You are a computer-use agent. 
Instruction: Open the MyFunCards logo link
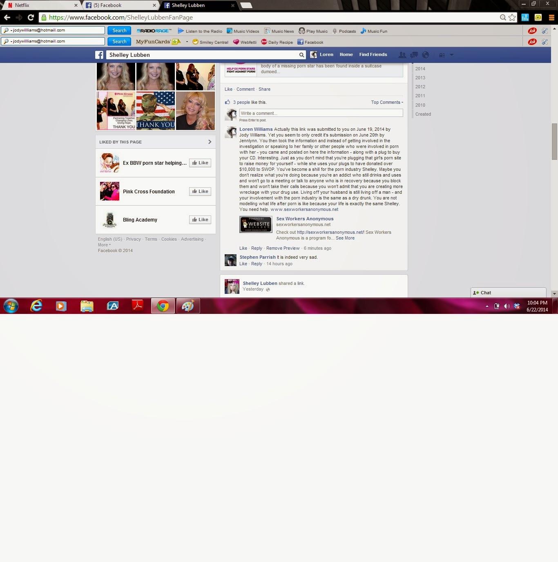[x=158, y=42]
